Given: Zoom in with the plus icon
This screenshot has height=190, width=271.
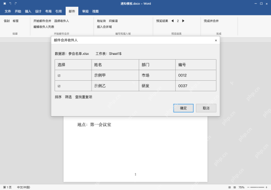Looking at the screenshot, I should pos(266,187).
